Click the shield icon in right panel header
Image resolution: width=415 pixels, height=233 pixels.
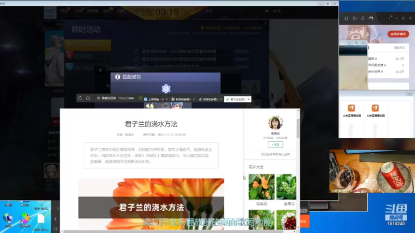point(346,18)
